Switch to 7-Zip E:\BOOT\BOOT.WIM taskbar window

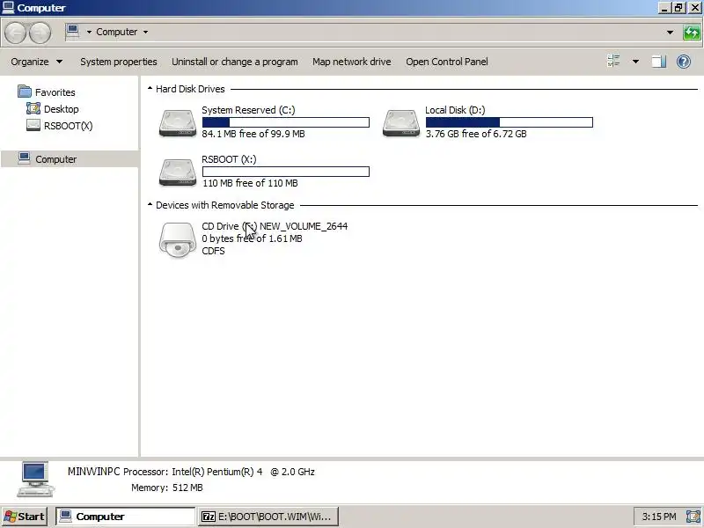pyautogui.click(x=268, y=517)
